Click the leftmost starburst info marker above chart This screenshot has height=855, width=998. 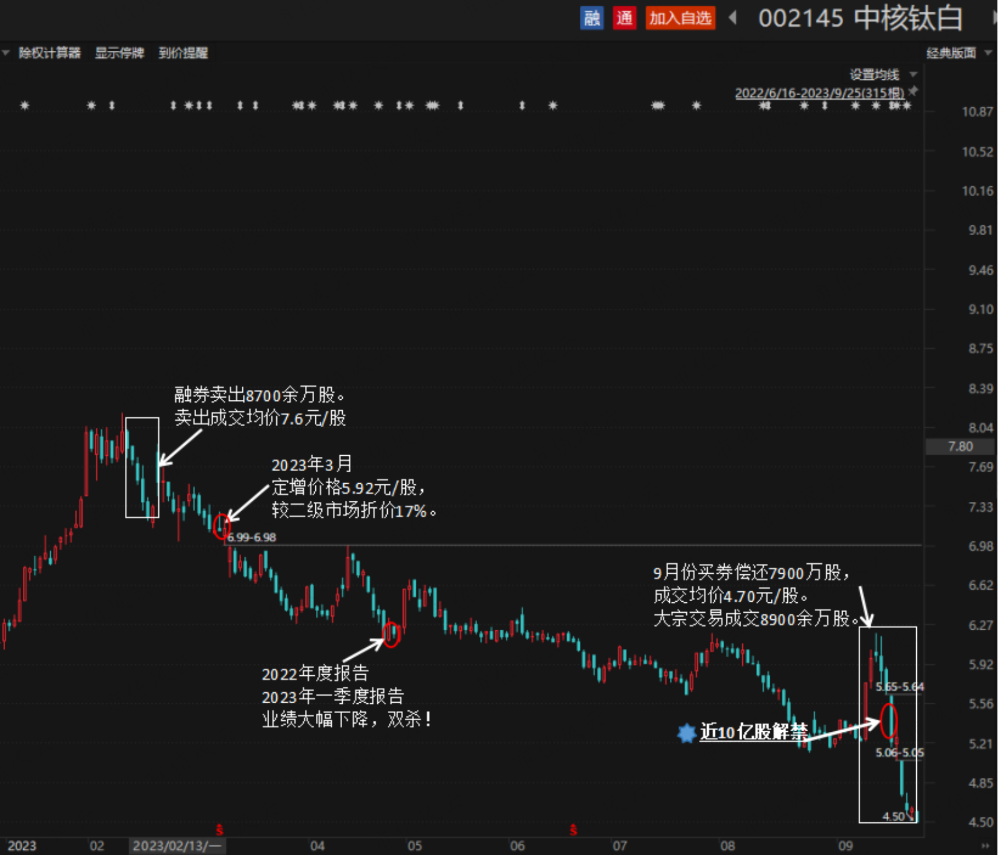[25, 106]
